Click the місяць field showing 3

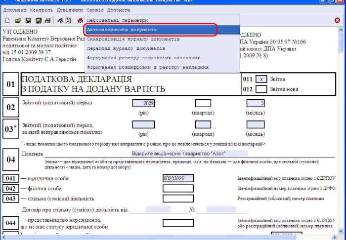(256, 103)
